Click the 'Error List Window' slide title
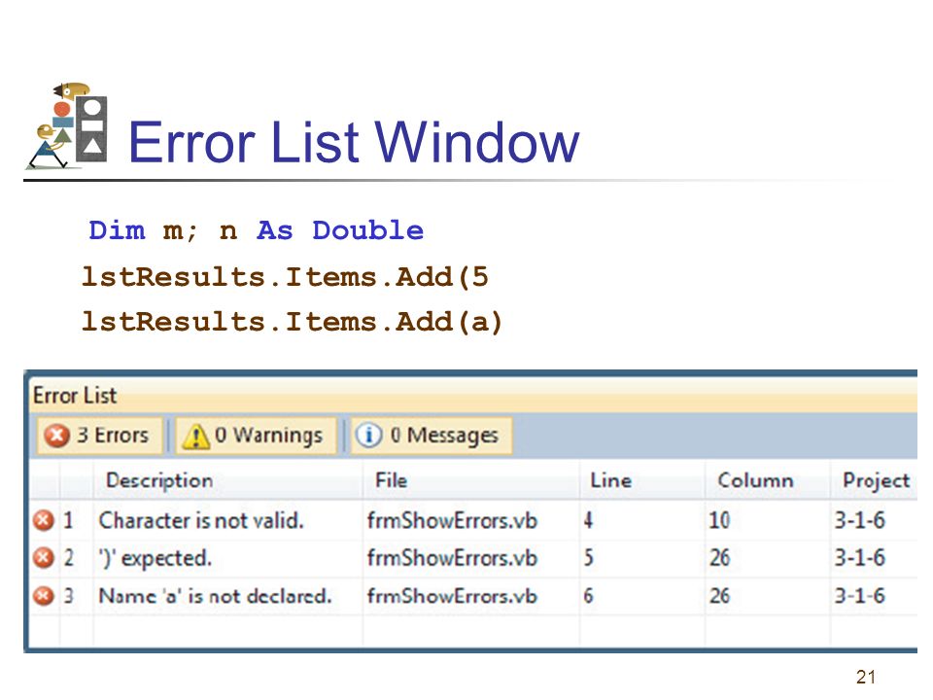Image resolution: width=933 pixels, height=700 pixels. point(354,142)
